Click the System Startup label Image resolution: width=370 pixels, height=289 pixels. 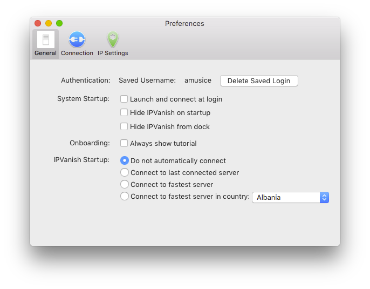(83, 99)
